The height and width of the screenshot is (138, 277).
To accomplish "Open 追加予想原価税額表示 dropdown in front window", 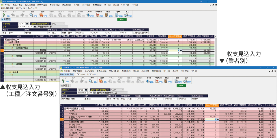I will tap(117, 90).
